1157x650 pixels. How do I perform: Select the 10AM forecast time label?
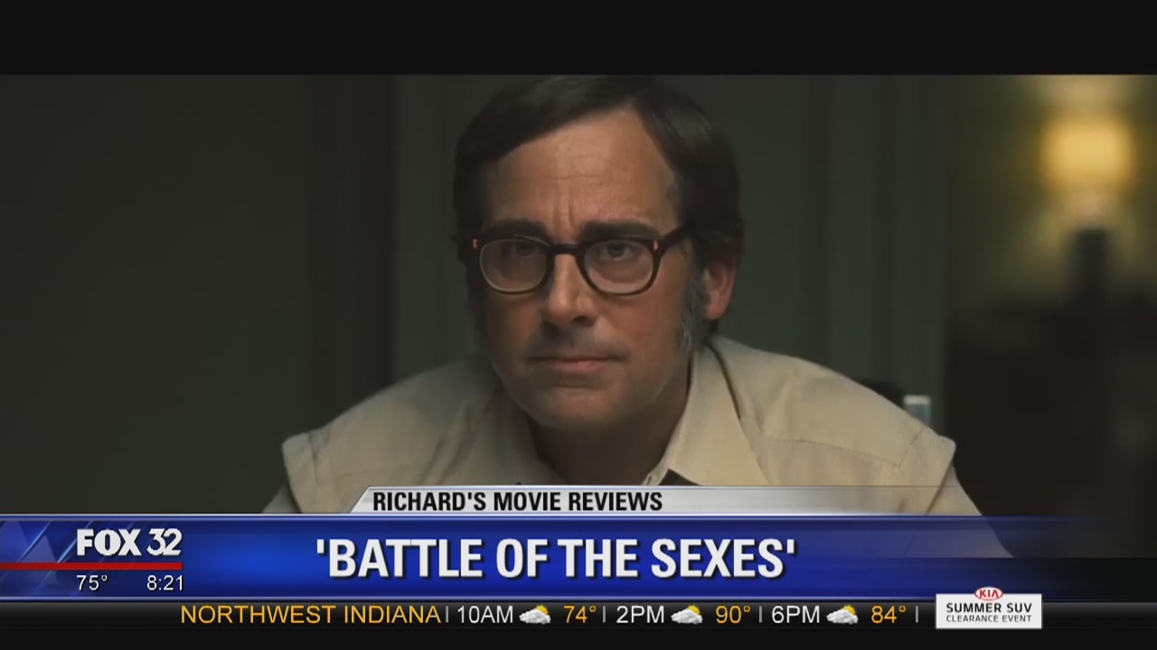click(484, 616)
